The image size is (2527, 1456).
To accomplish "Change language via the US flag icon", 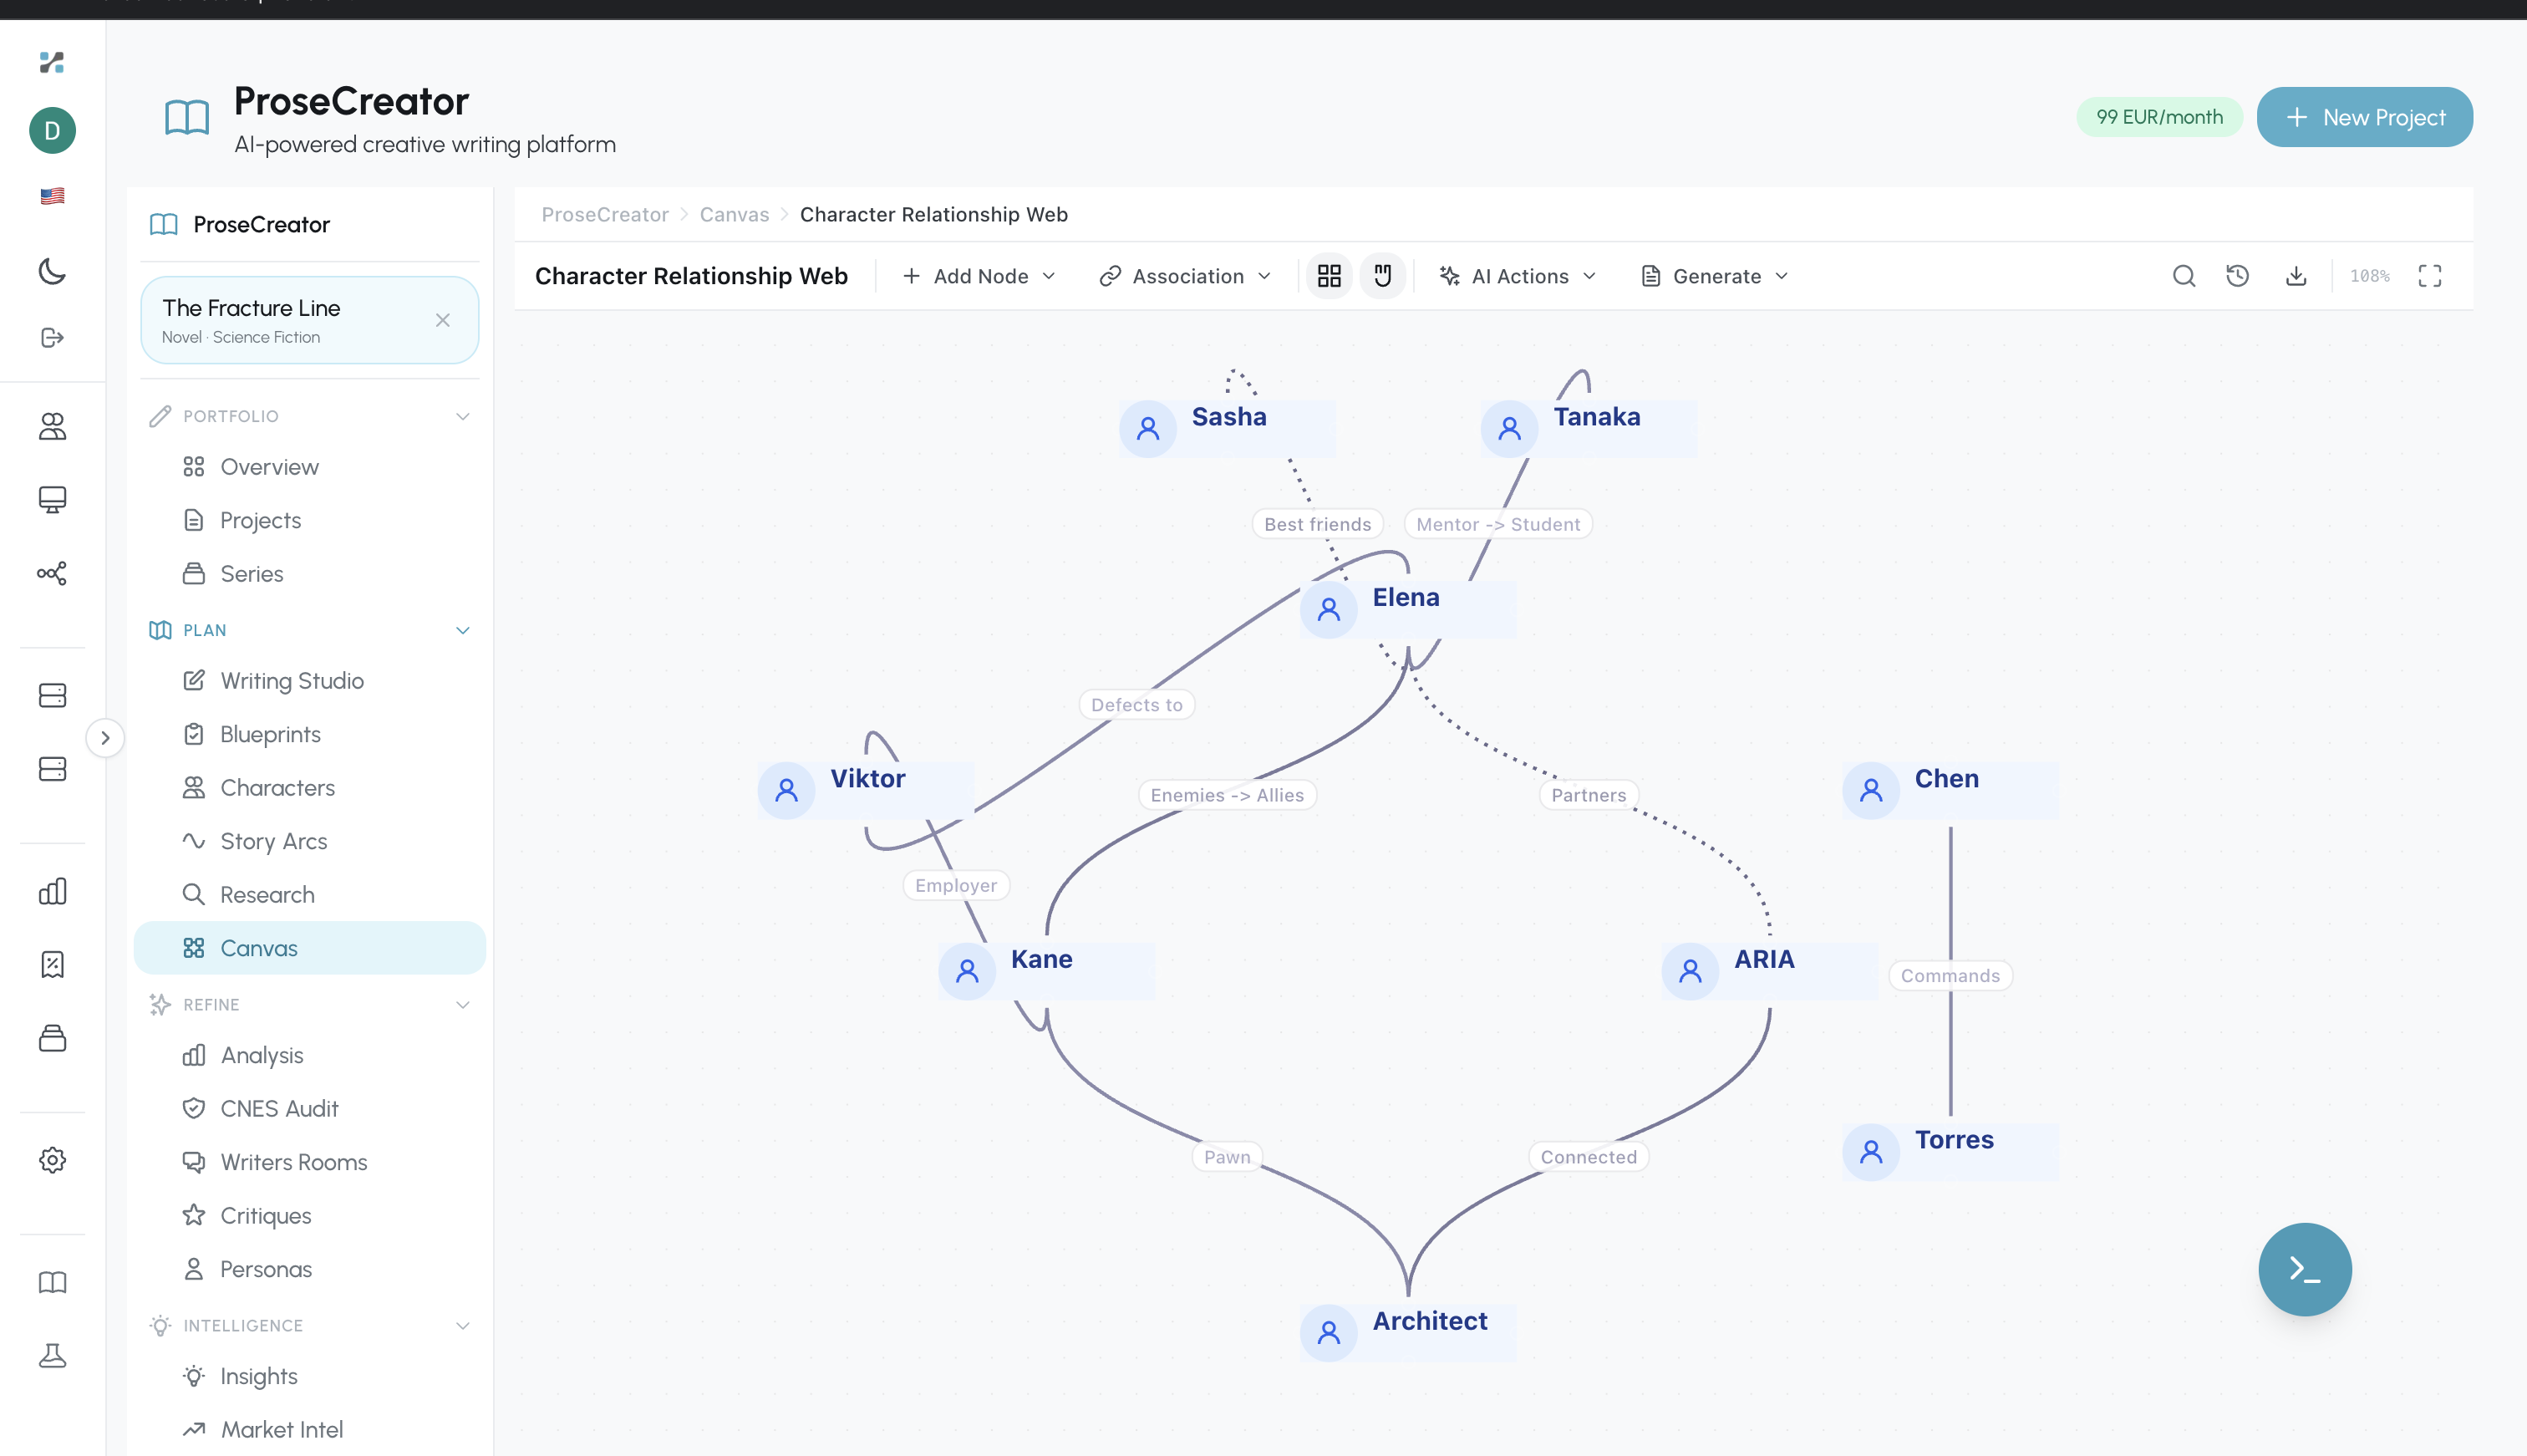I will tap(52, 195).
